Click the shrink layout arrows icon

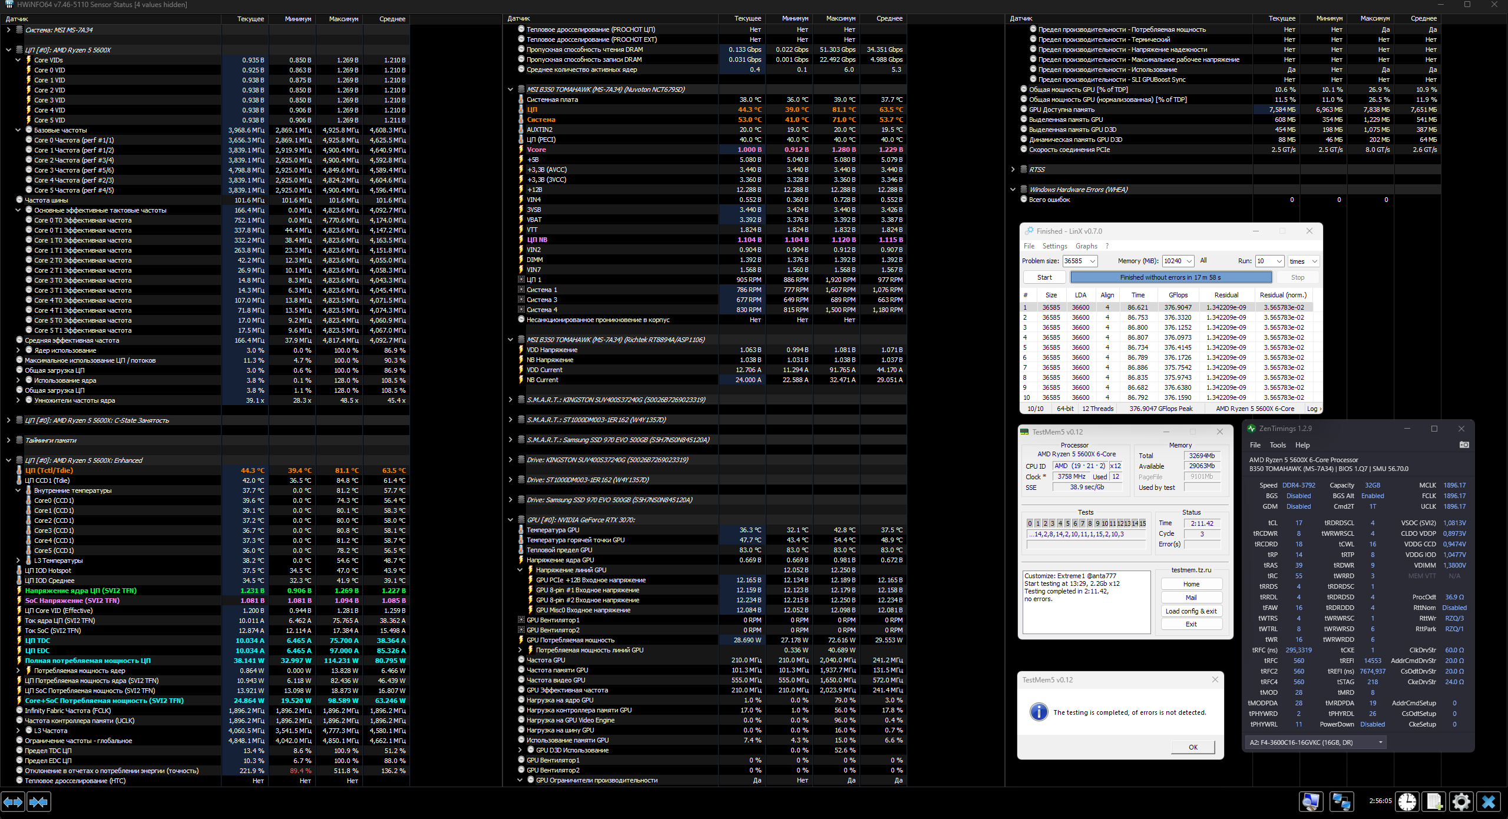click(x=39, y=802)
